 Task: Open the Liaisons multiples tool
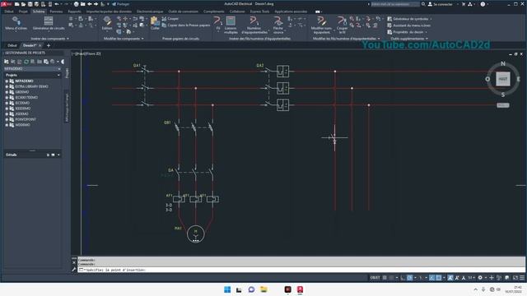coord(231,25)
